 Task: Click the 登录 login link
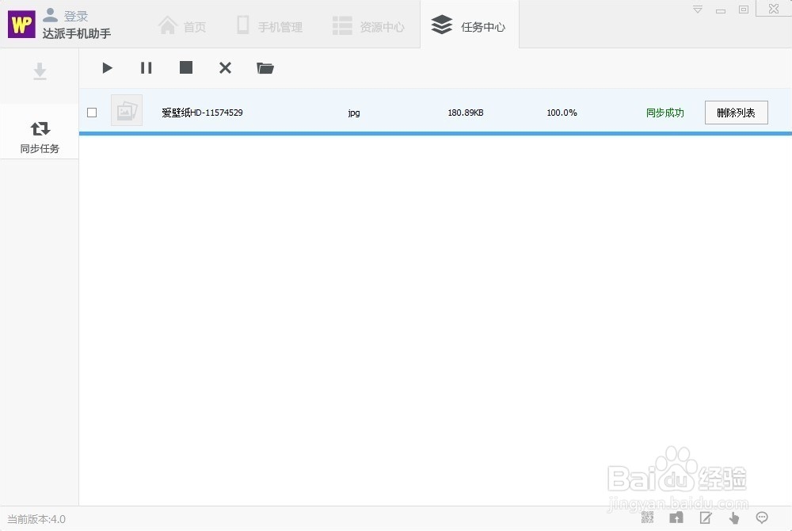76,14
